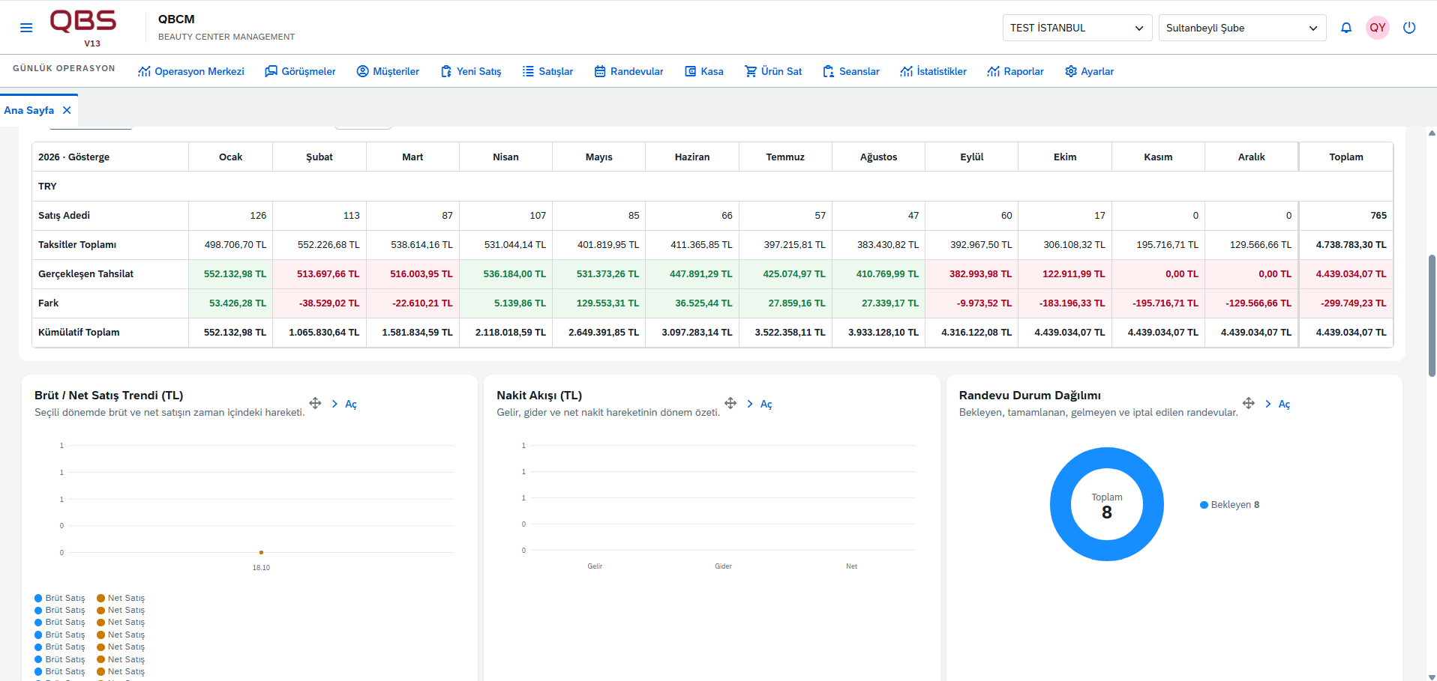The image size is (1437, 681).
Task: Click Toplam column header
Action: 1346,157
